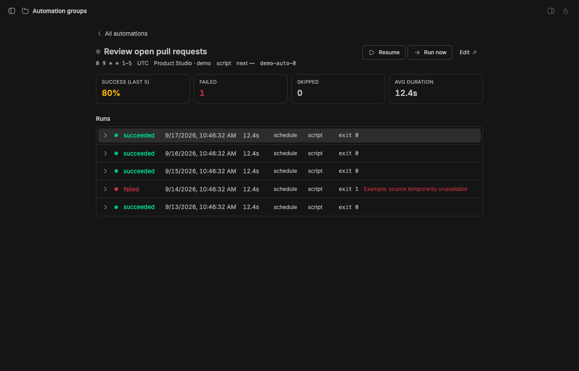
Task: Select the 'failed' status text
Action: 131,189
